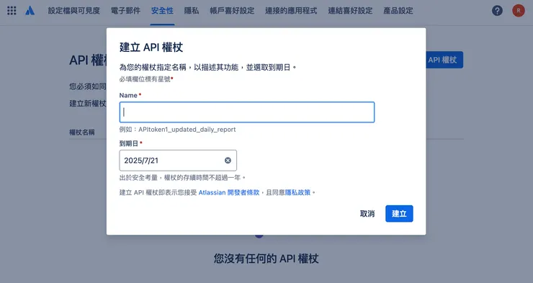Select the 安全性 tab
This screenshot has width=533, height=283.
pyautogui.click(x=162, y=11)
